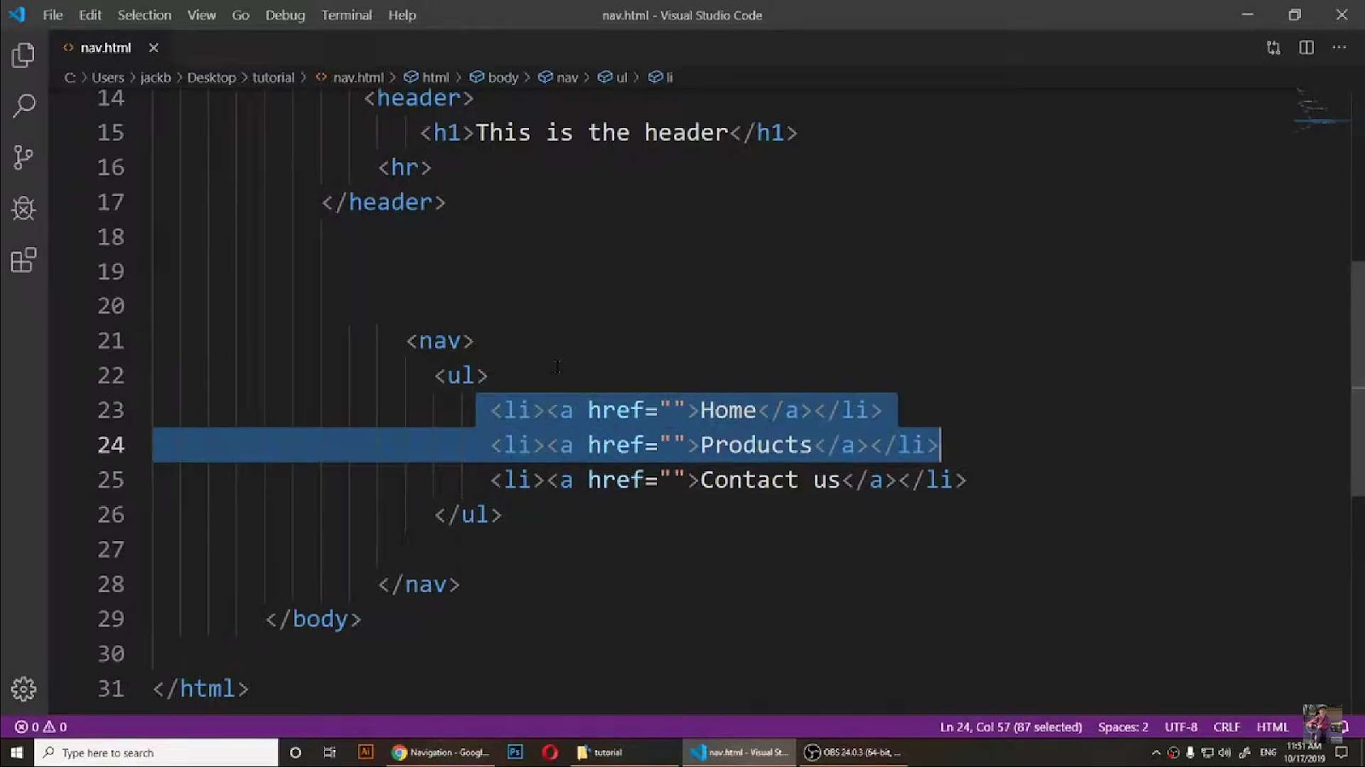1365x767 pixels.
Task: Open the Terminal menu
Action: coord(346,14)
